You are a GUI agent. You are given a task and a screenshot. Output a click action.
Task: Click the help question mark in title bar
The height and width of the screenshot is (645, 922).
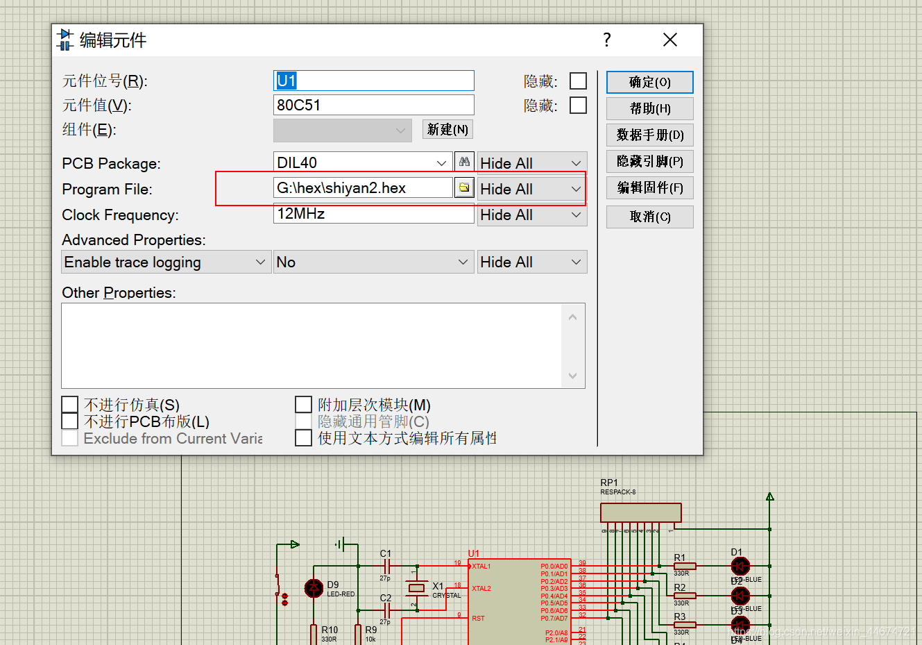607,40
